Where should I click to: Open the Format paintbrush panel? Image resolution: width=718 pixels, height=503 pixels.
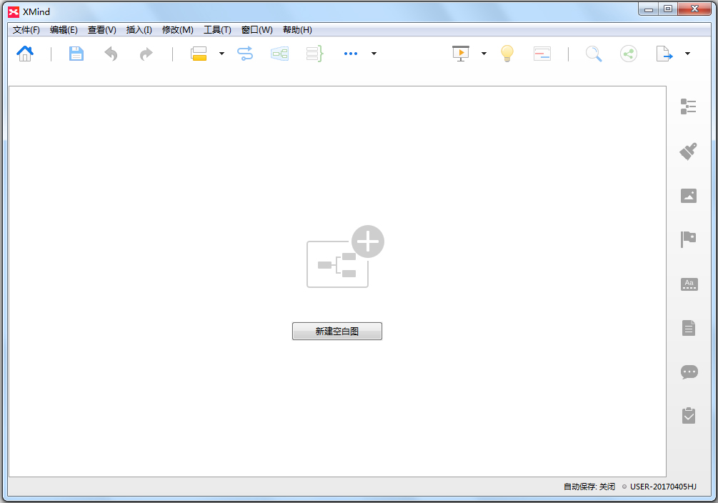(688, 151)
